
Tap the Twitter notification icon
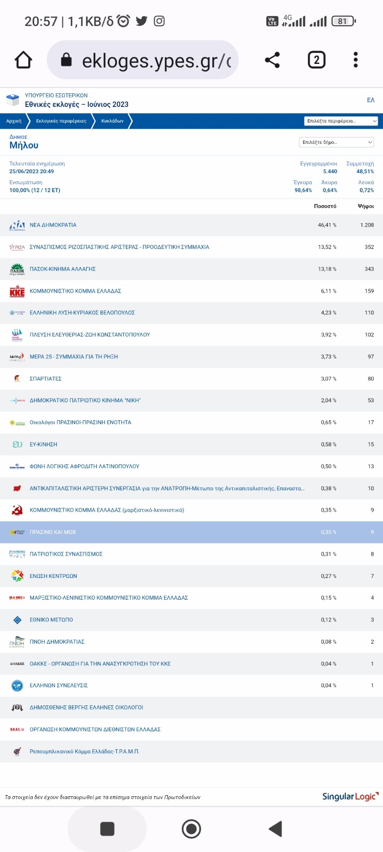[x=141, y=21]
